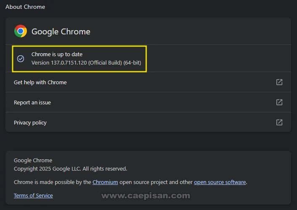Image resolution: width=297 pixels, height=210 pixels.
Task: Open the open source software link
Action: [220, 182]
